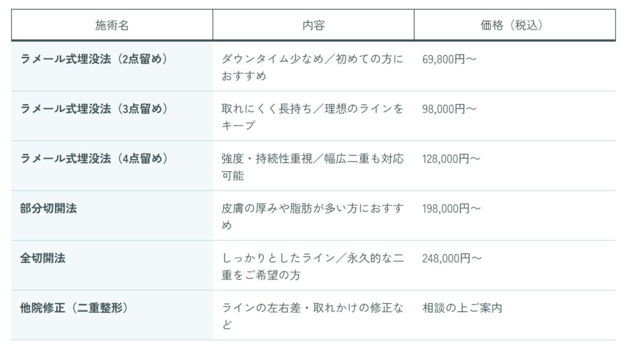The image size is (633, 347).
Task: Click the 198,000円〜 price cell
Action: click(x=451, y=208)
